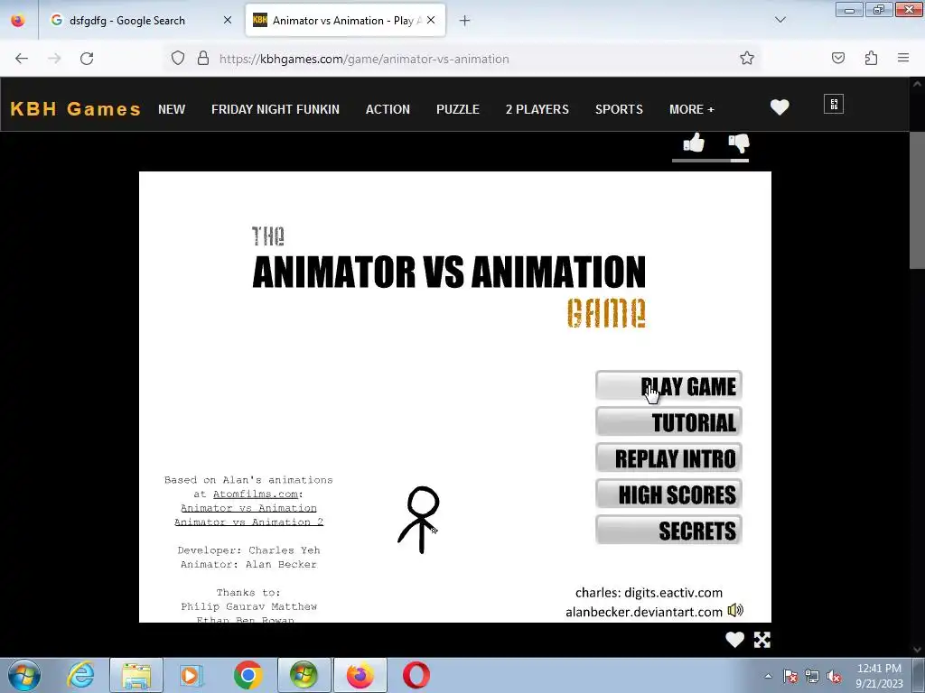The image size is (925, 693).
Task: Open the PUZZLE games category
Action: pos(458,109)
